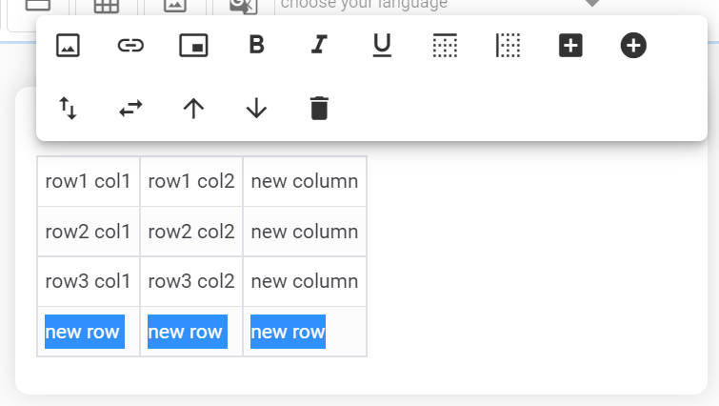Click the vertical swap arrows icon
Viewport: 719px width, 406px height.
[68, 108]
